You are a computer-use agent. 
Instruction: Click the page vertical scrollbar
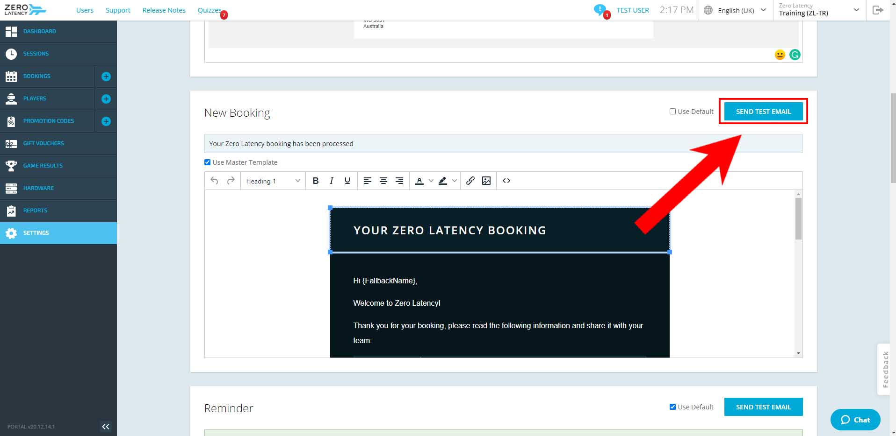pos(893,138)
